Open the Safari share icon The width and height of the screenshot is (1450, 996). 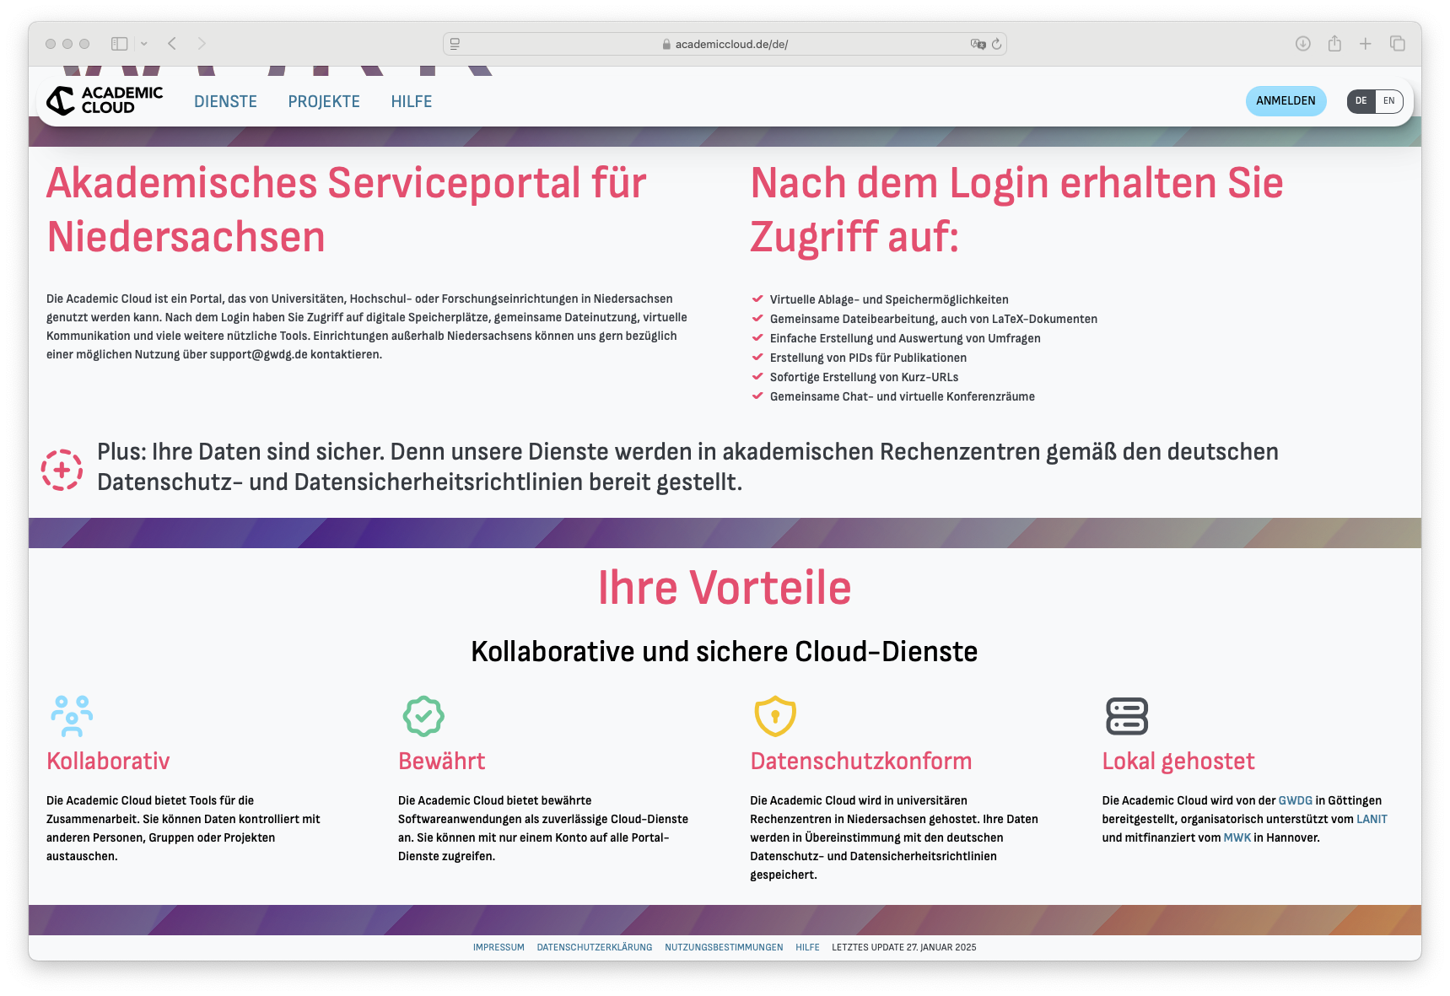[x=1335, y=43]
